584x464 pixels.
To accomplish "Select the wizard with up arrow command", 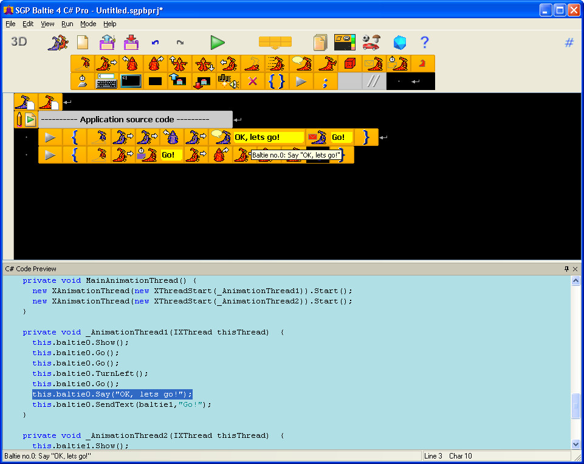I will coord(179,64).
